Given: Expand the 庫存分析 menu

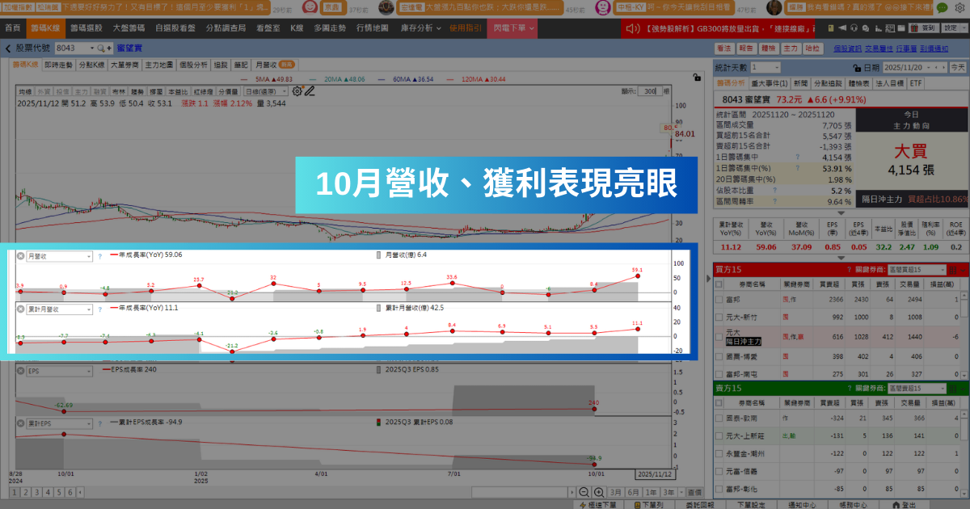Looking at the screenshot, I should point(420,27).
